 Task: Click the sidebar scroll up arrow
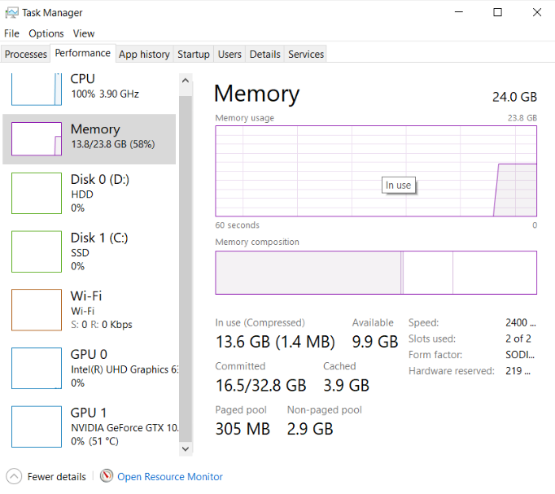coord(186,81)
